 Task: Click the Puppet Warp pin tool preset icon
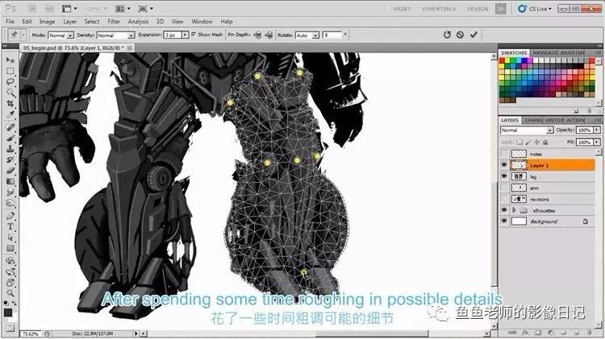point(15,35)
